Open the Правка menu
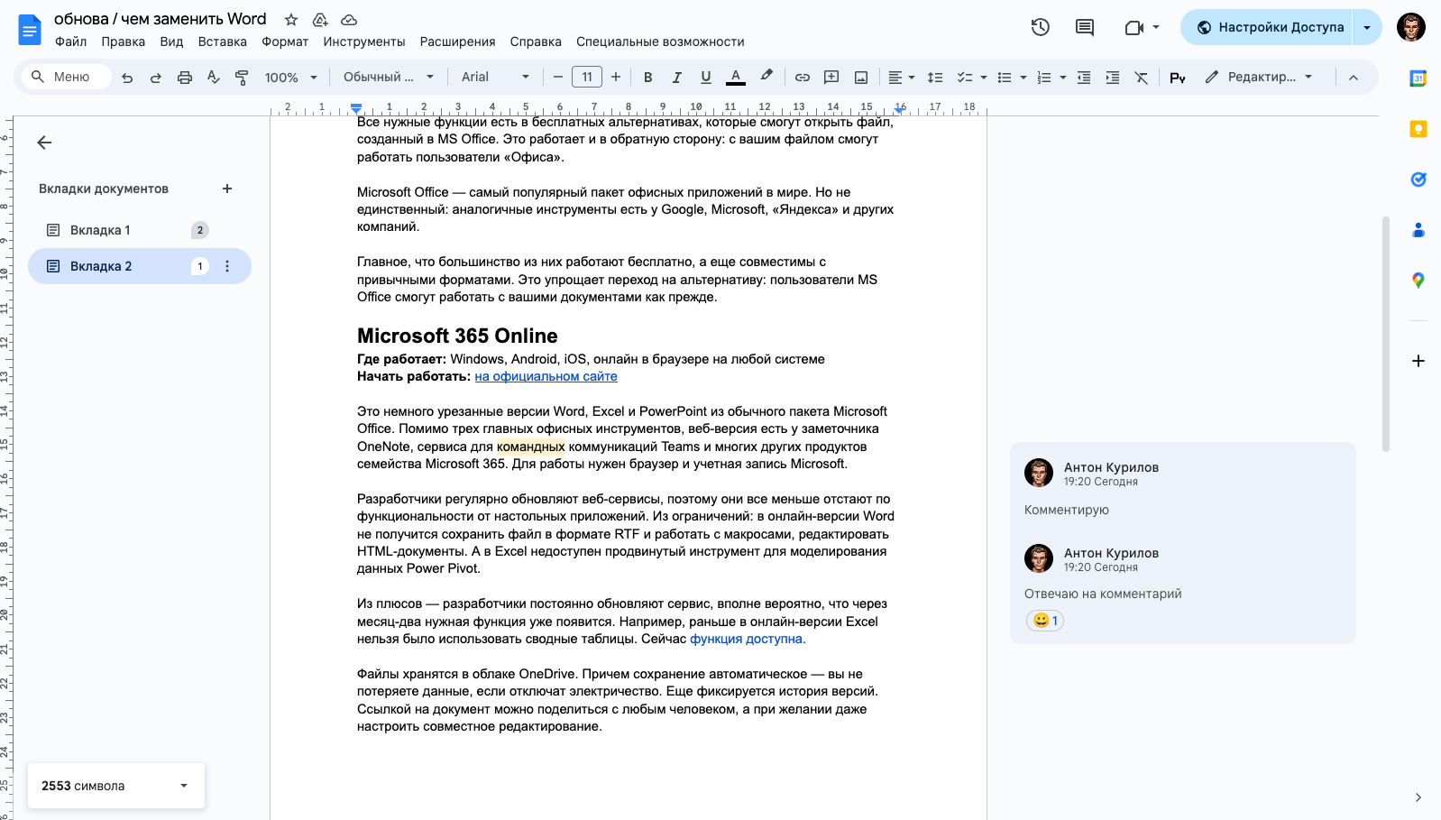The height and width of the screenshot is (820, 1441). 123,41
